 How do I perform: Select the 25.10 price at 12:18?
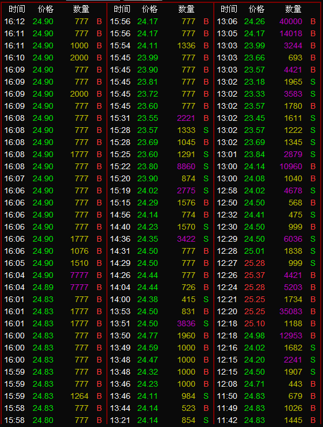[255, 323]
